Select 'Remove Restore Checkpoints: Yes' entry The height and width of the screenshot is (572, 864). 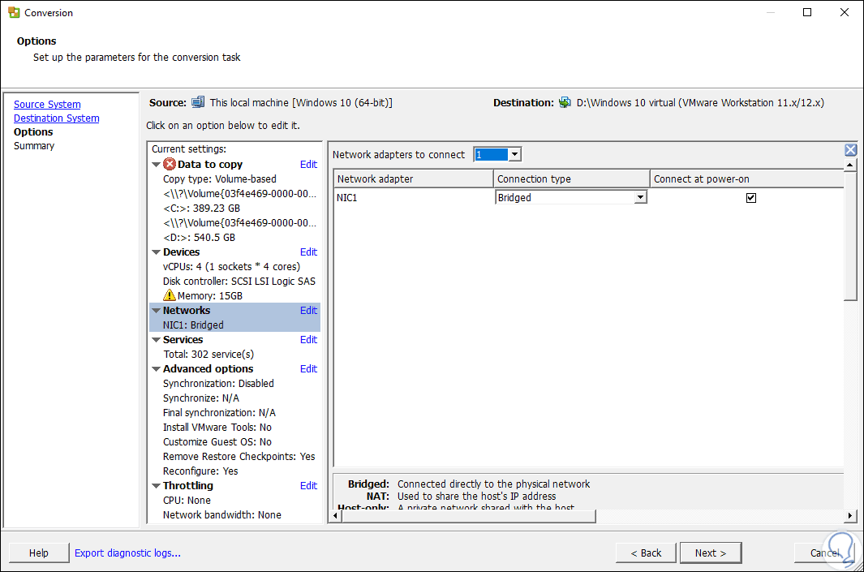(239, 456)
